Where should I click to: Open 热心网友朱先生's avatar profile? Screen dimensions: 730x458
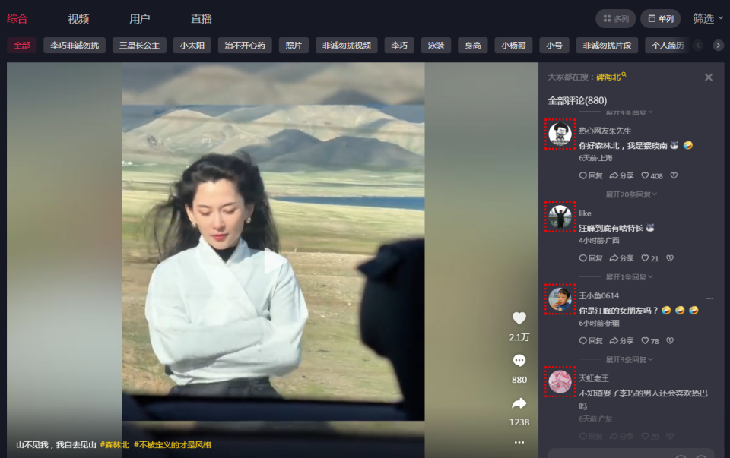560,134
